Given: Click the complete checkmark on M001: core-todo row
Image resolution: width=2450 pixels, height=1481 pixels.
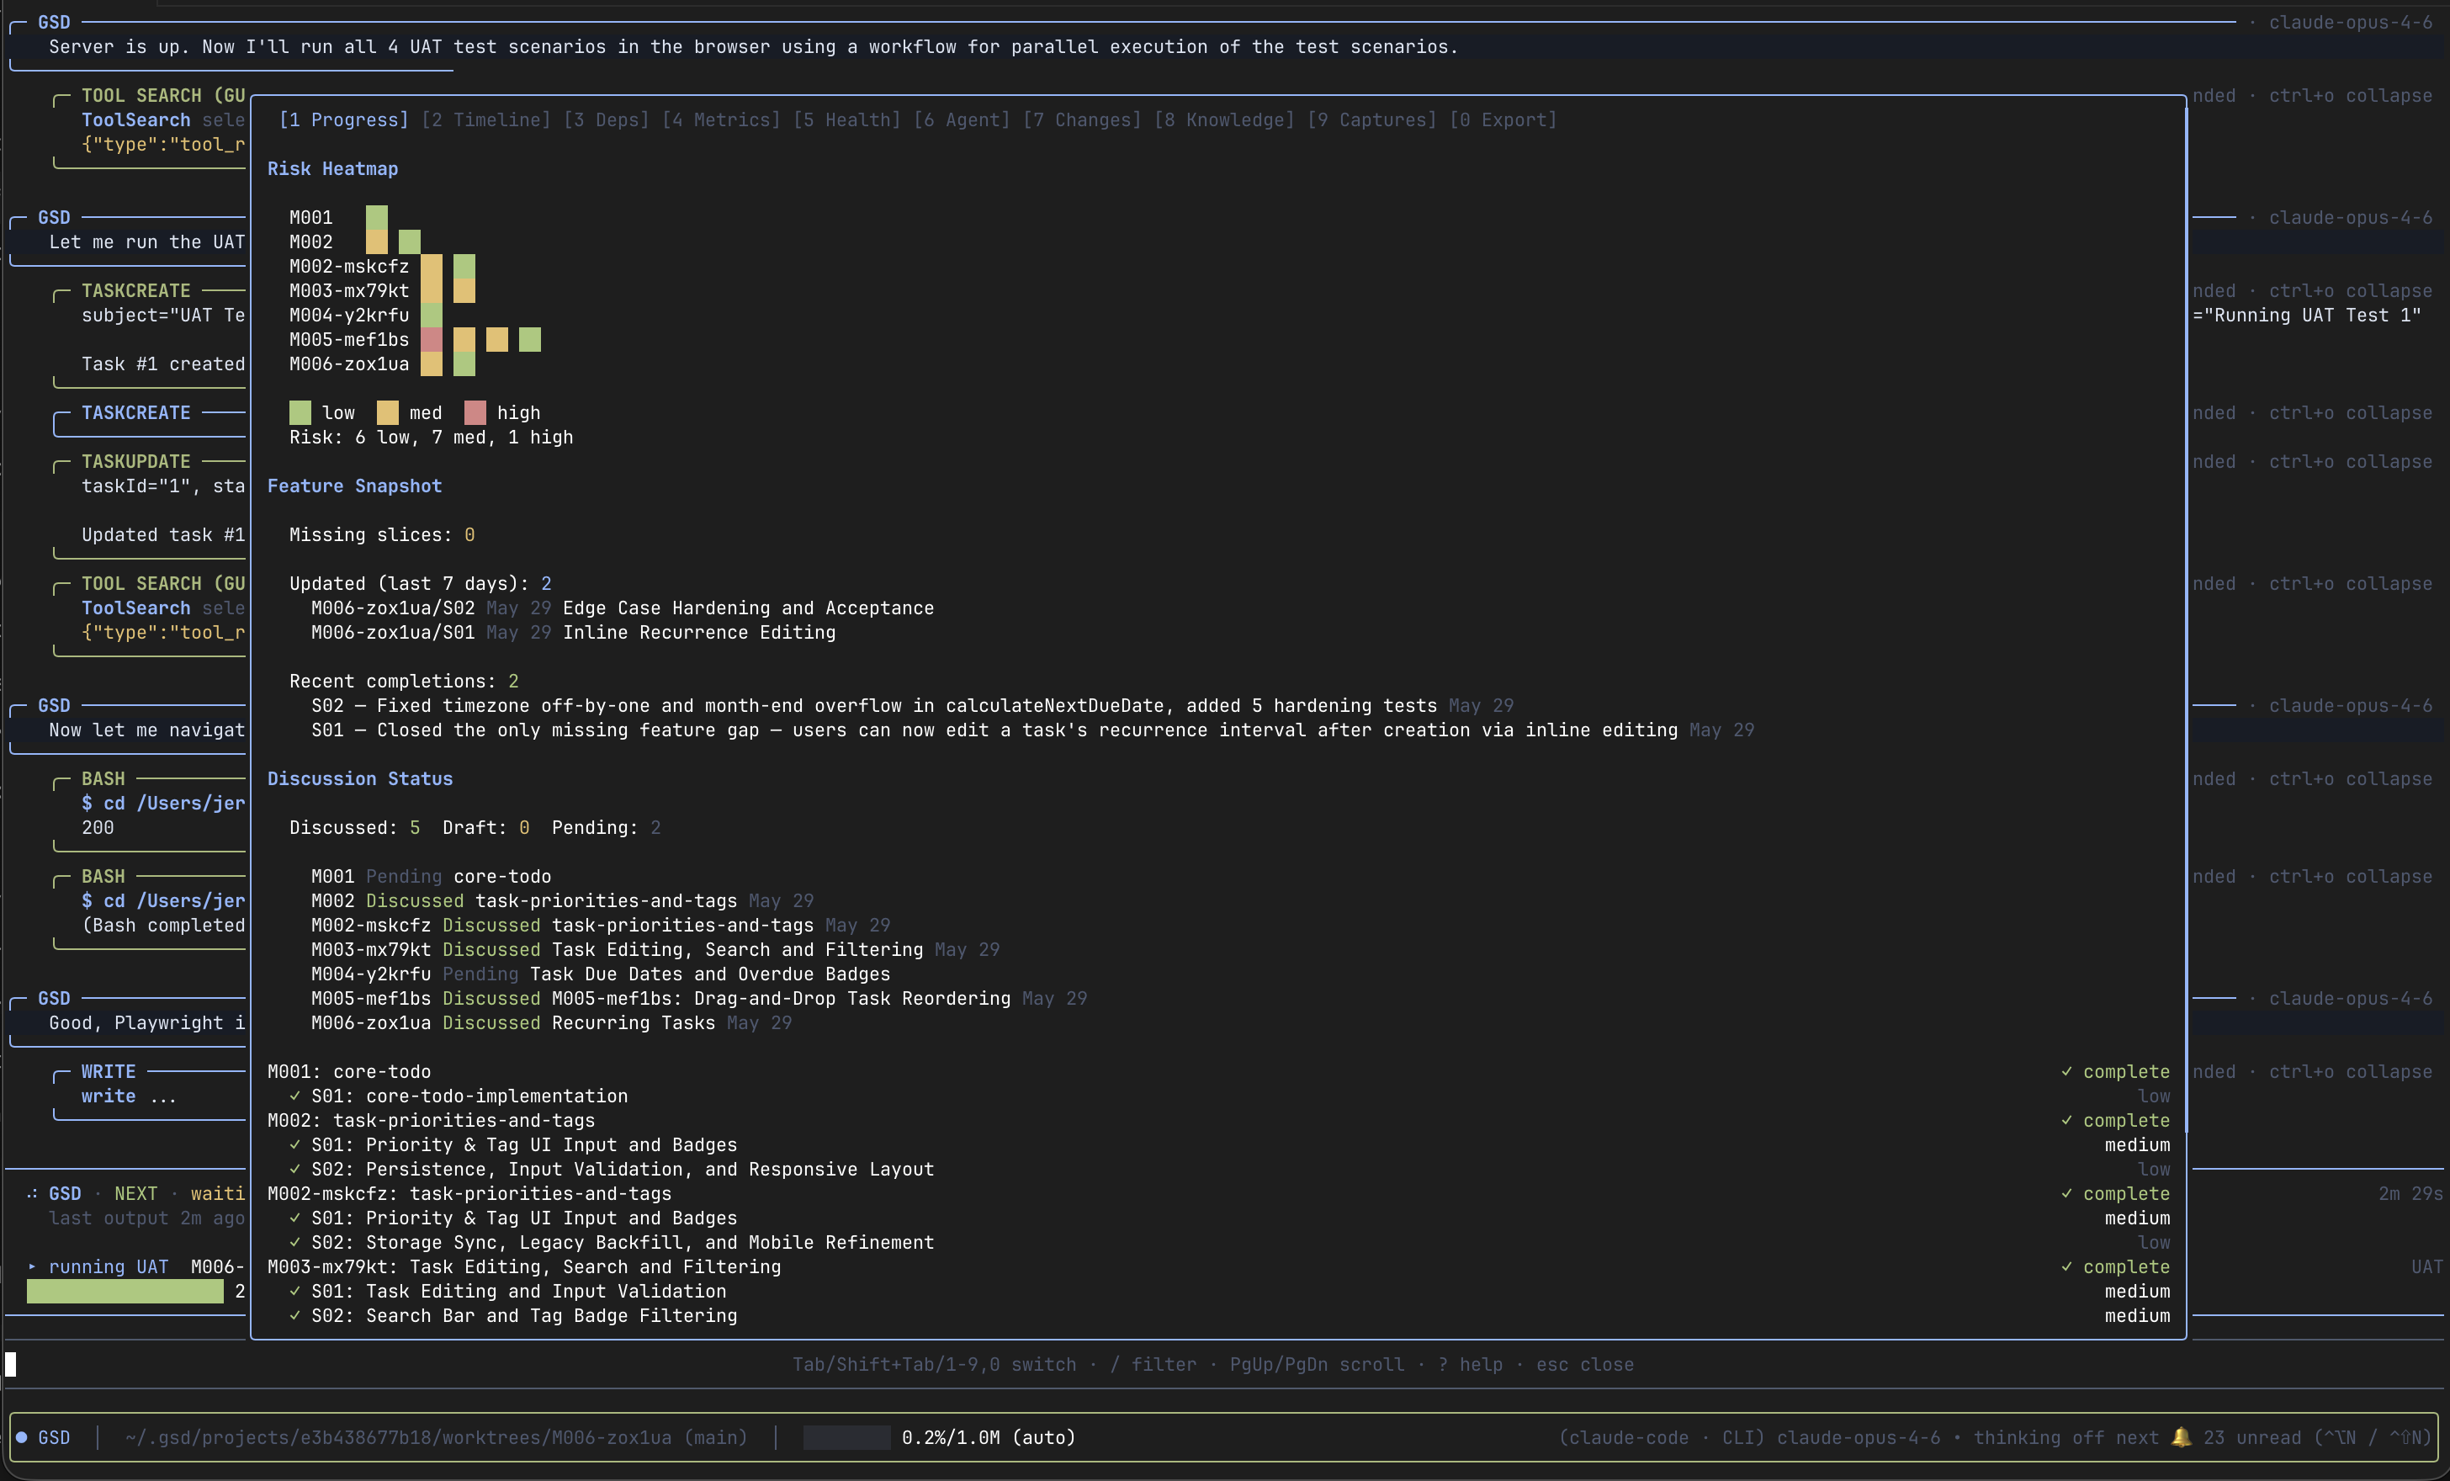Looking at the screenshot, I should point(2066,1071).
